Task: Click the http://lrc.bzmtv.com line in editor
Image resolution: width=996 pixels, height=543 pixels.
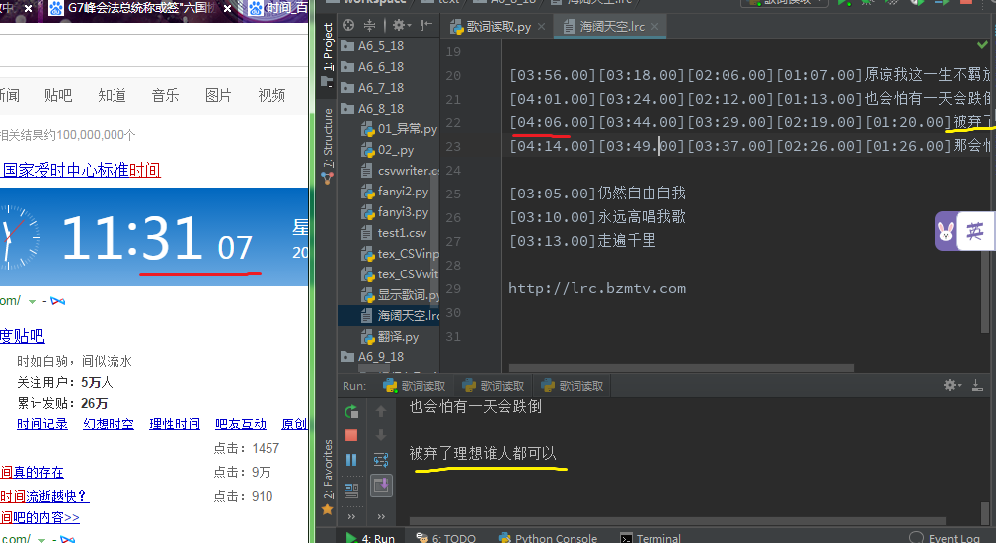Action: click(x=597, y=288)
